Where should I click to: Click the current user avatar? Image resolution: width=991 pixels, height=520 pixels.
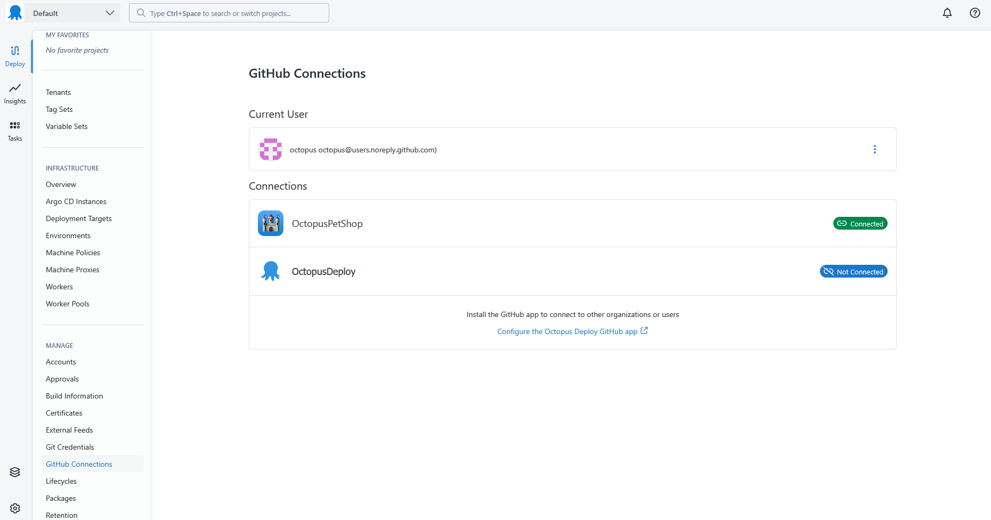pyautogui.click(x=271, y=149)
